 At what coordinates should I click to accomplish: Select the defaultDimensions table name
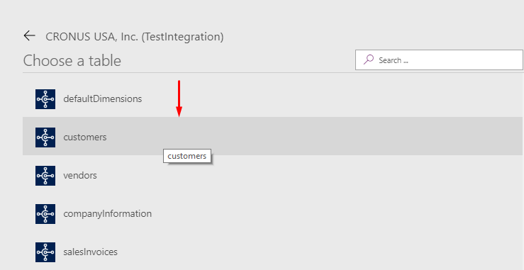(103, 99)
